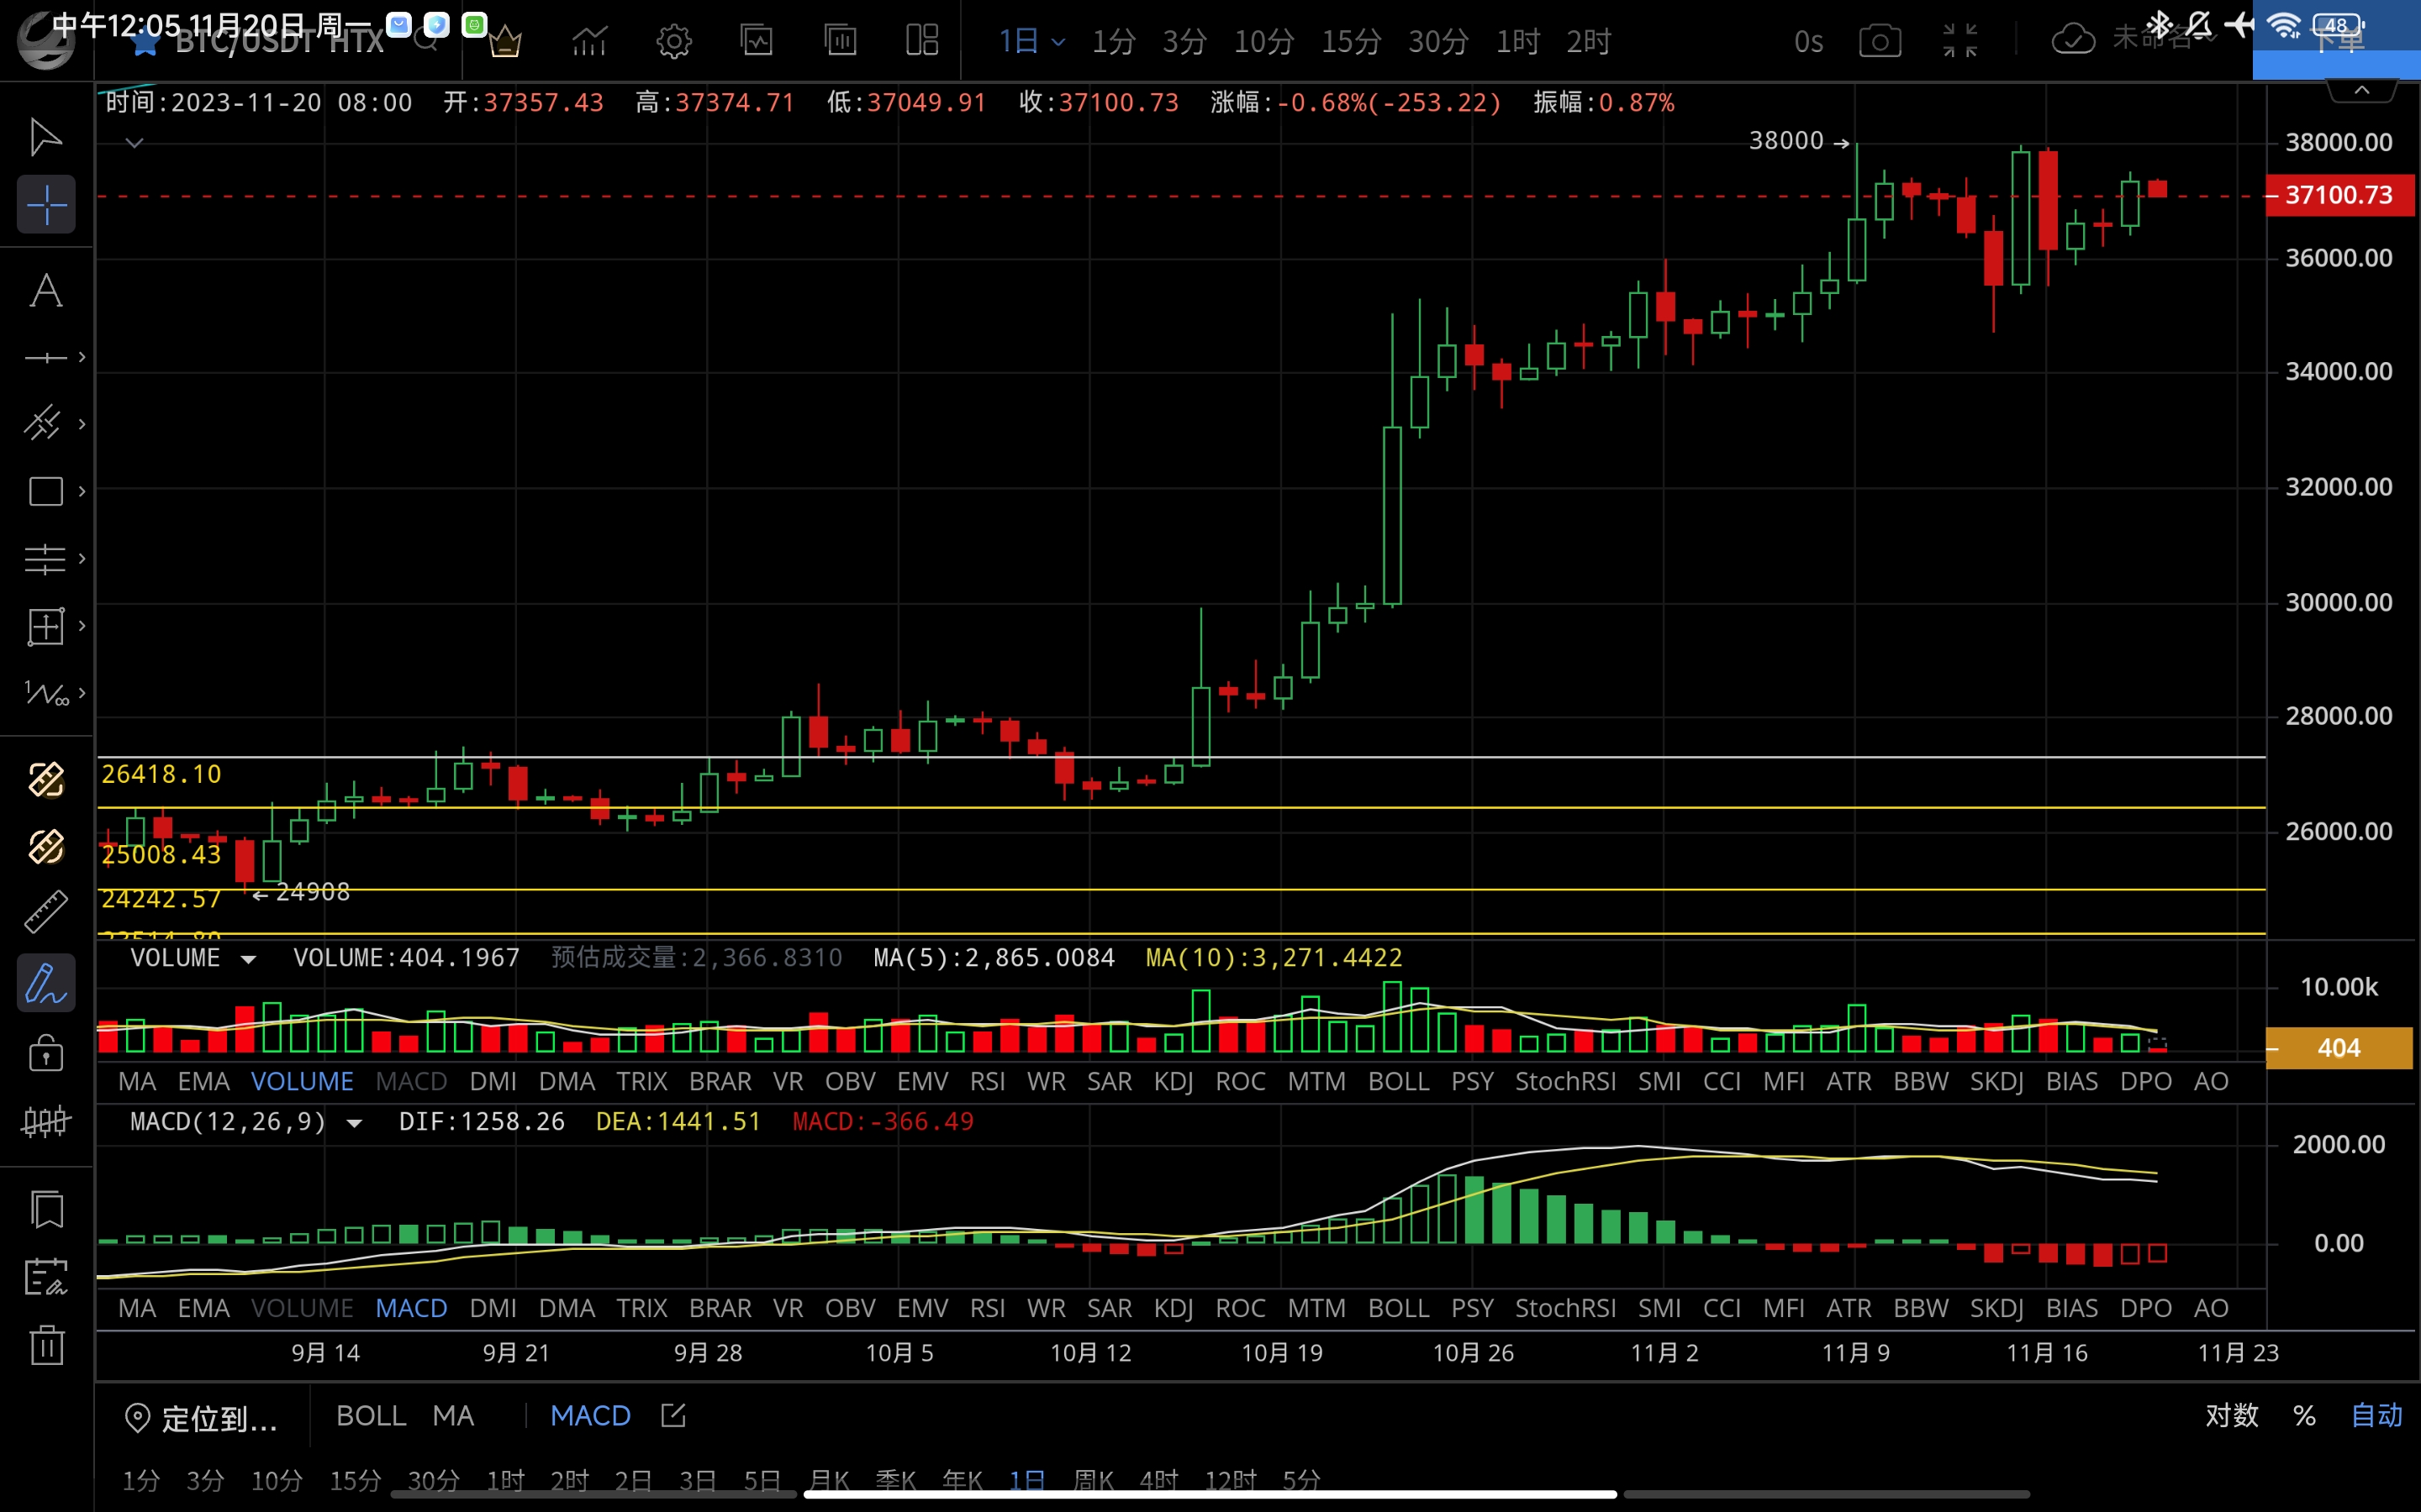Image resolution: width=2421 pixels, height=1512 pixels.
Task: Take a chart snapshot with camera icon
Action: click(x=1880, y=41)
